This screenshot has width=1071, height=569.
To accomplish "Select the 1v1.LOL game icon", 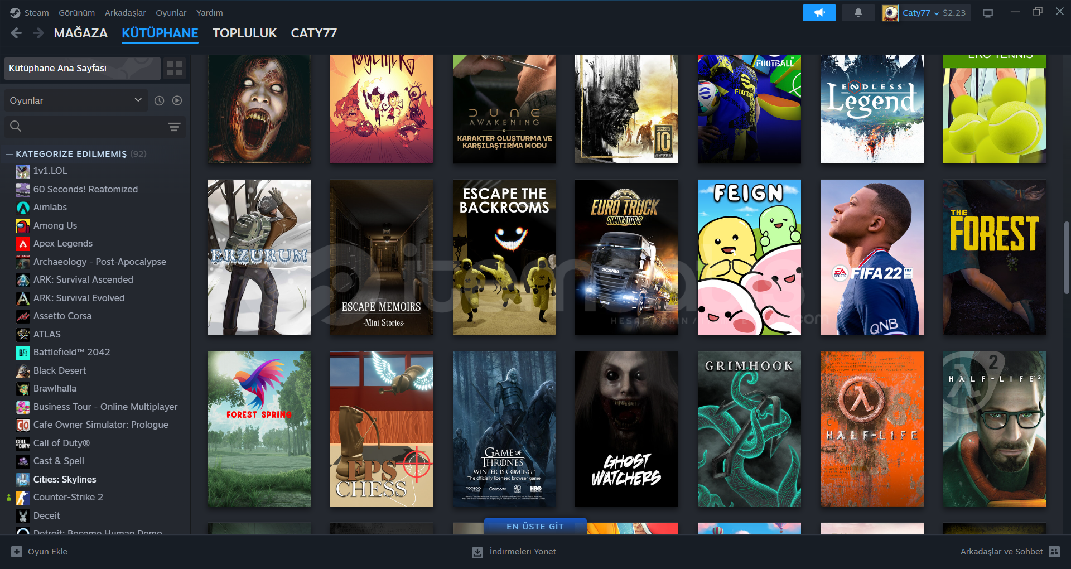I will tap(23, 171).
